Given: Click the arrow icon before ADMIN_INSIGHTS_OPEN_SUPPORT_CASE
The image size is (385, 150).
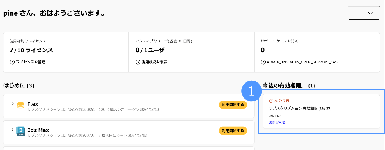Looking at the screenshot, I should tap(263, 62).
